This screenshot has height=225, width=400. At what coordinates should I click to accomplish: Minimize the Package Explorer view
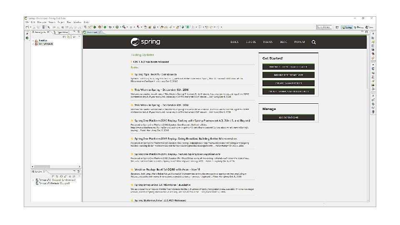[74, 32]
